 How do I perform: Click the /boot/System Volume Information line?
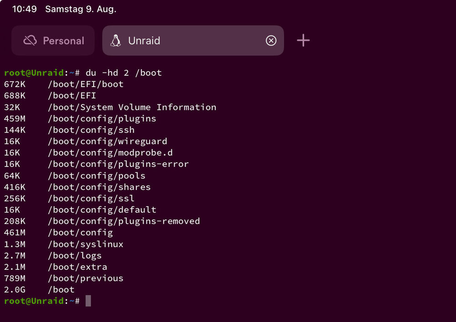[x=110, y=107]
